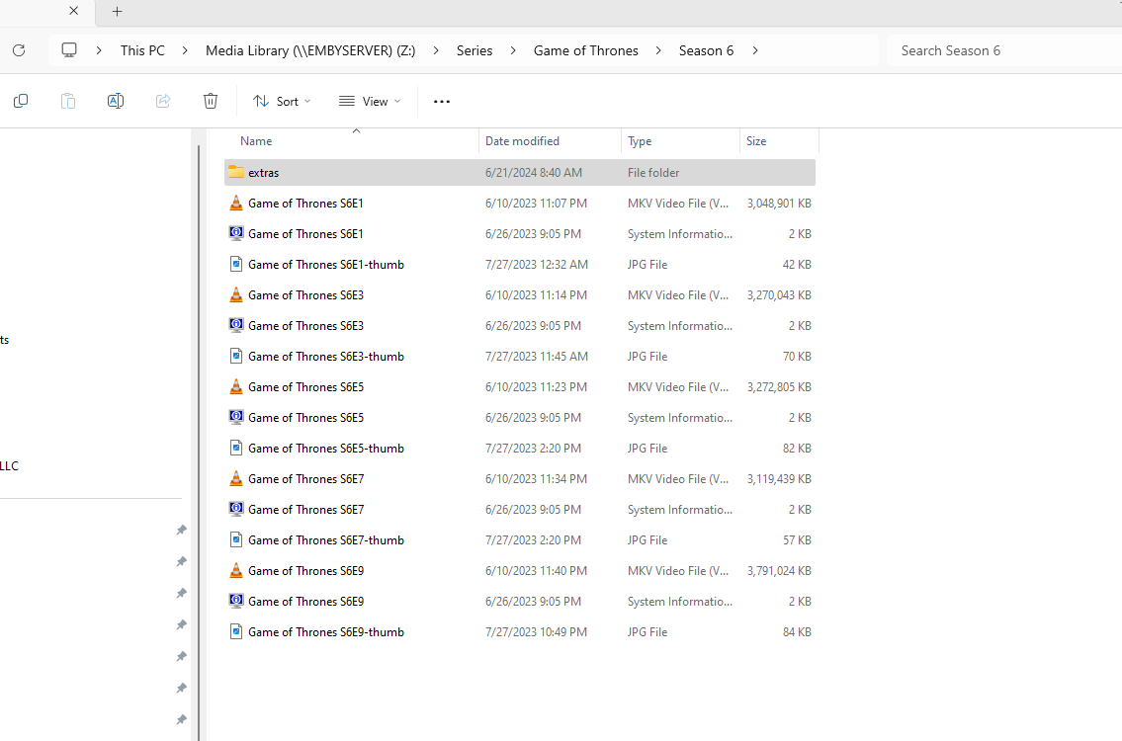Sort by Date modified column header
Screen dimensions: 1122x741
click(522, 141)
